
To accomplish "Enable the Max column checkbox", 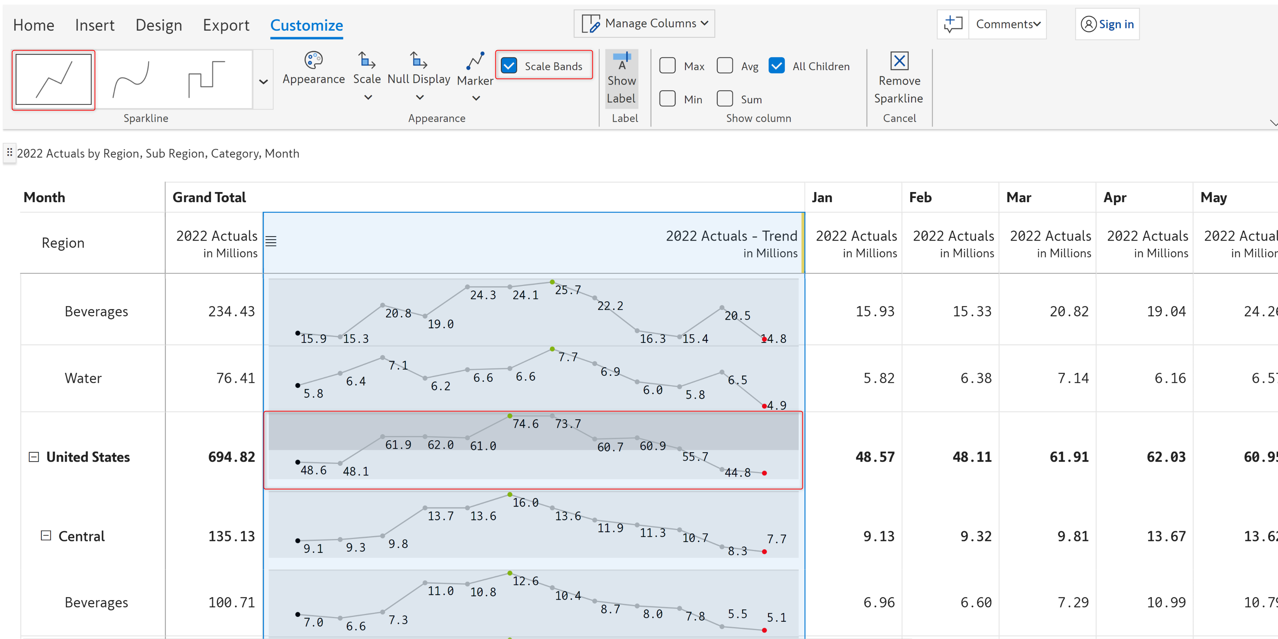I will click(x=667, y=66).
